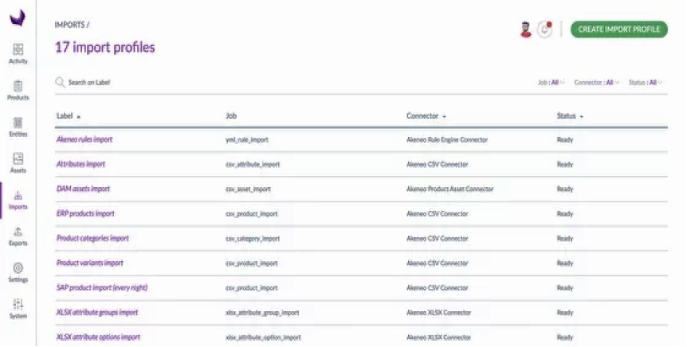Click the search magnifier icon

[x=60, y=82]
